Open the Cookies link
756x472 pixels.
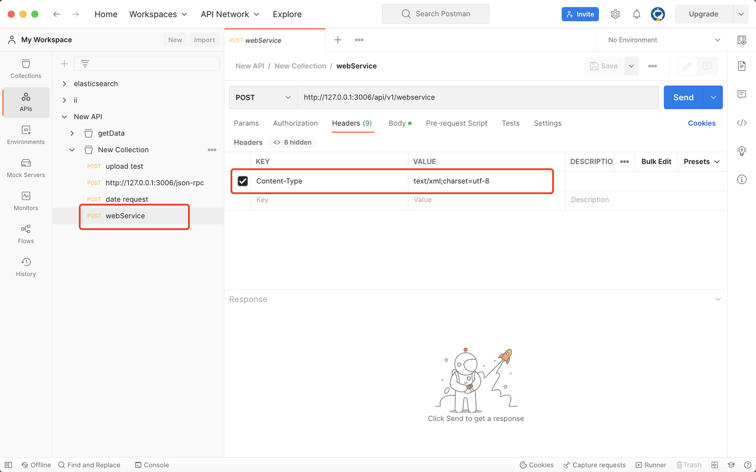coord(702,123)
